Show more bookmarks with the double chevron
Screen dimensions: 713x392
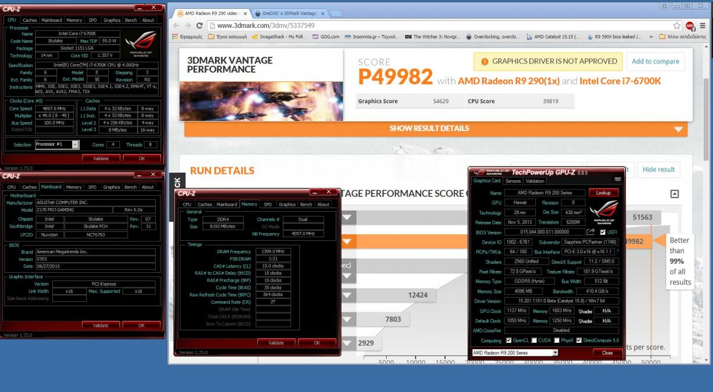coord(651,37)
